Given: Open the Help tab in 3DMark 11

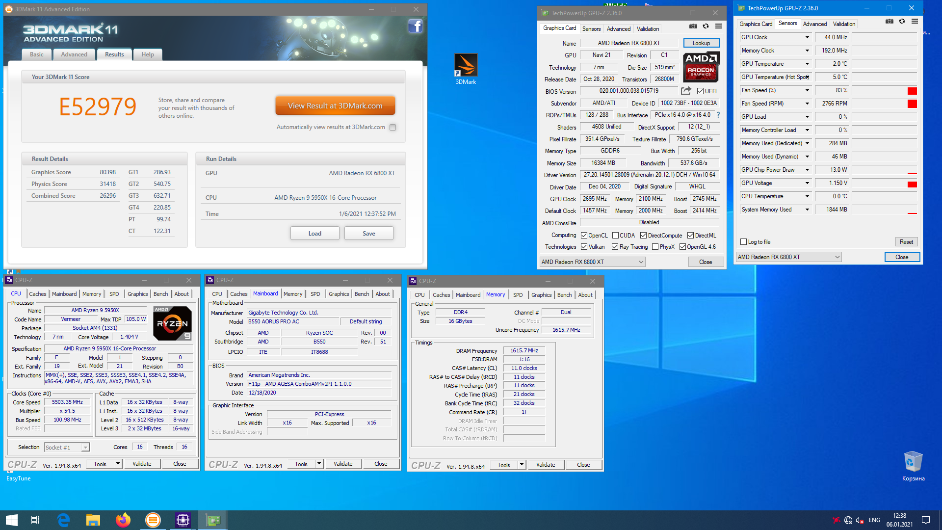Looking at the screenshot, I should pos(148,54).
